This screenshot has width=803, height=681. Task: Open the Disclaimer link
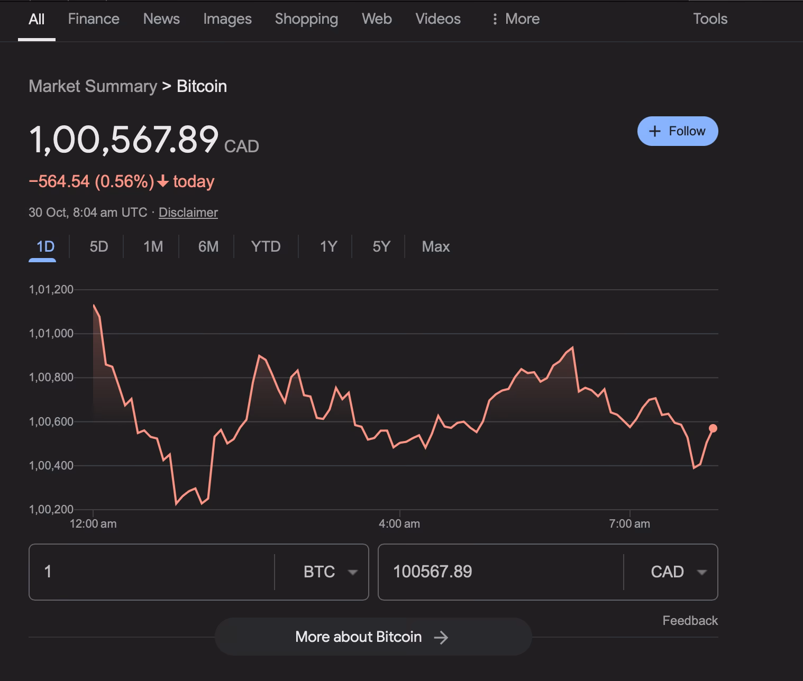coord(188,212)
